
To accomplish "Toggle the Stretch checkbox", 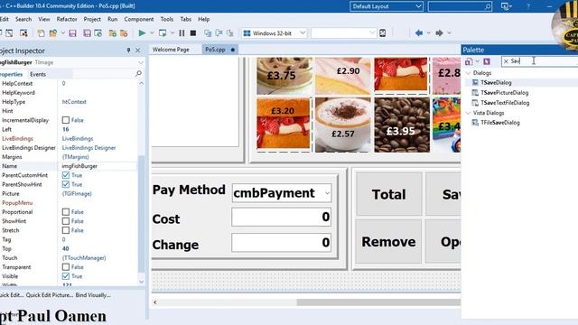I will [66, 230].
